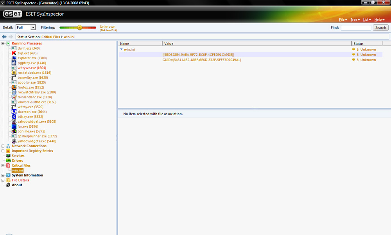Click the explorer.exe process icon

click(14, 58)
